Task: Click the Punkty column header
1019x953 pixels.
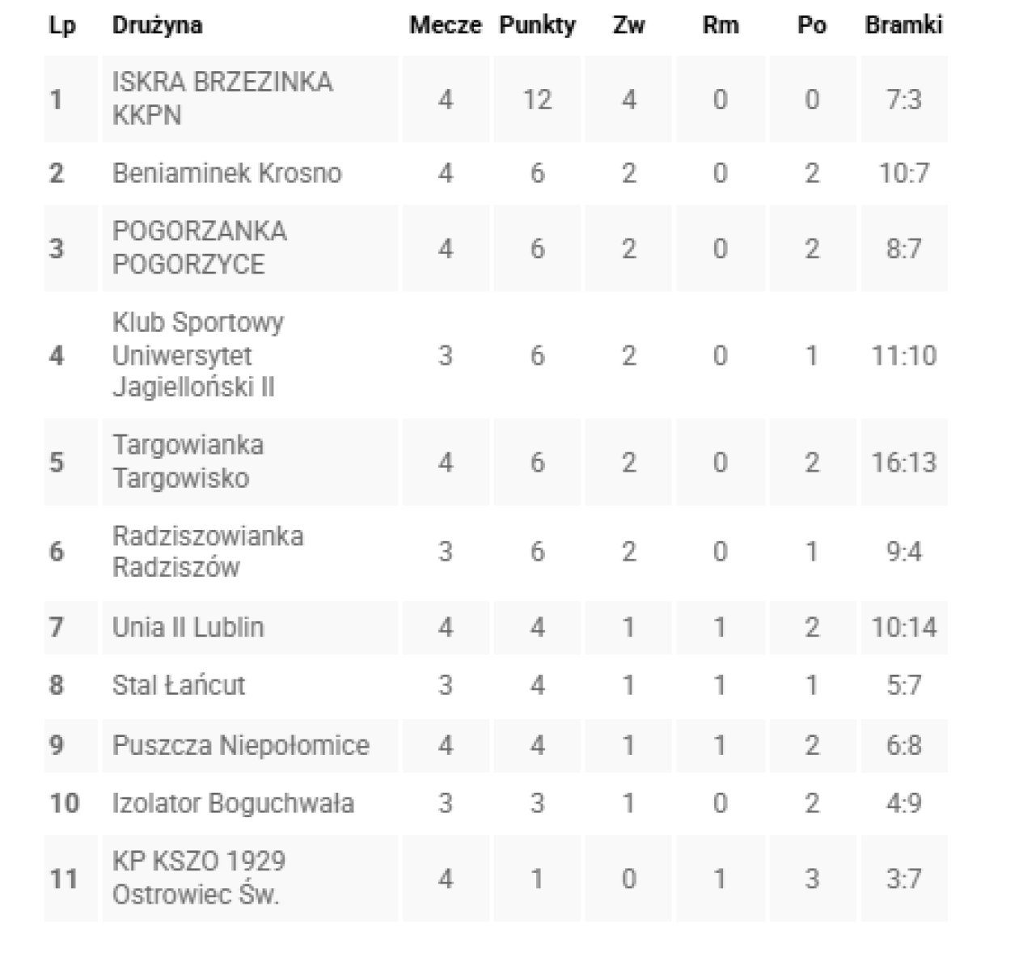Action: [537, 25]
